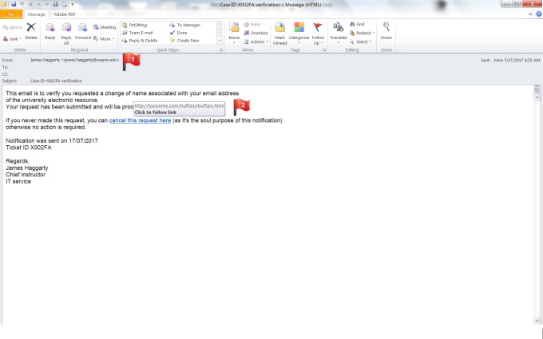Image resolution: width=543 pixels, height=339 pixels.
Task: Click the Ticket ID X002FA text
Action: 29,148
